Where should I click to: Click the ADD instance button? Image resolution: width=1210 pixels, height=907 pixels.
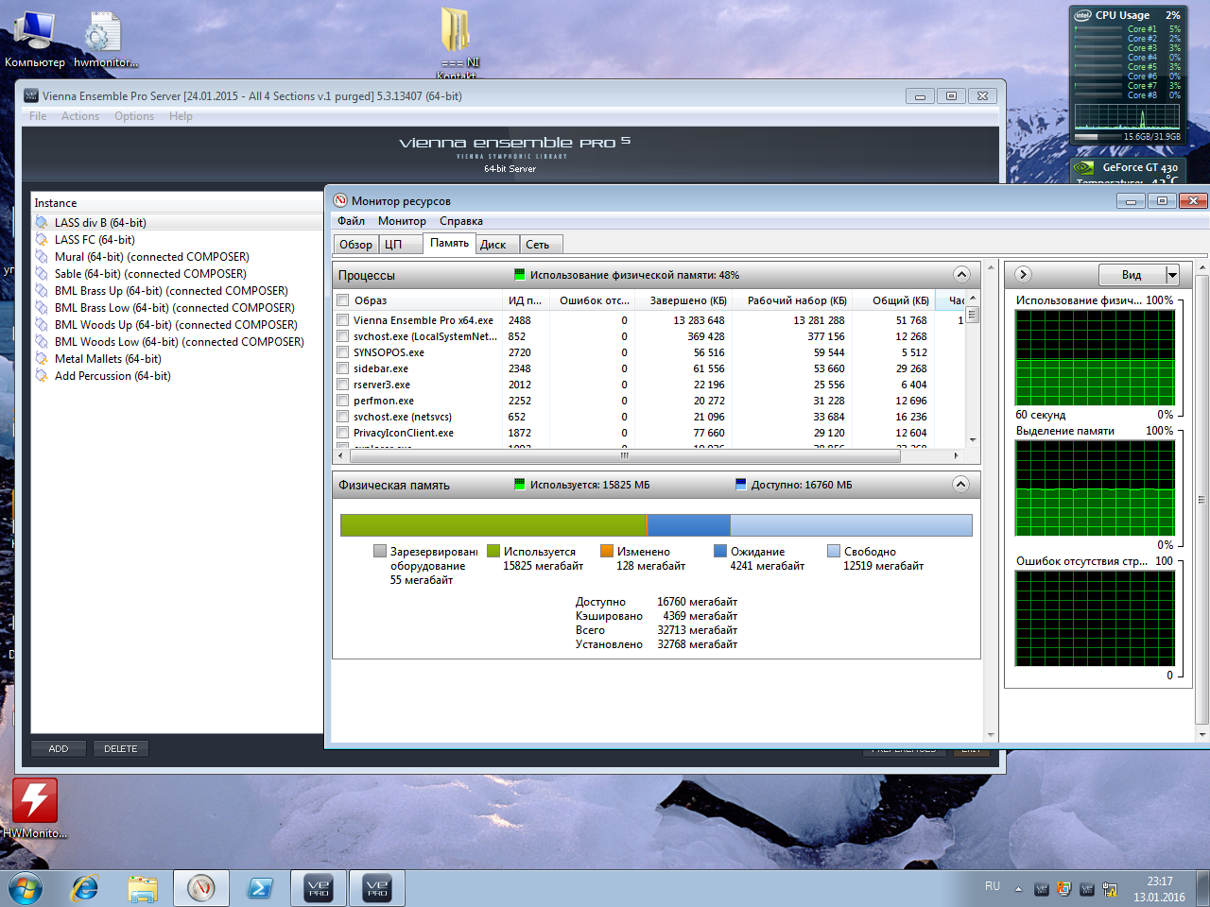(59, 749)
